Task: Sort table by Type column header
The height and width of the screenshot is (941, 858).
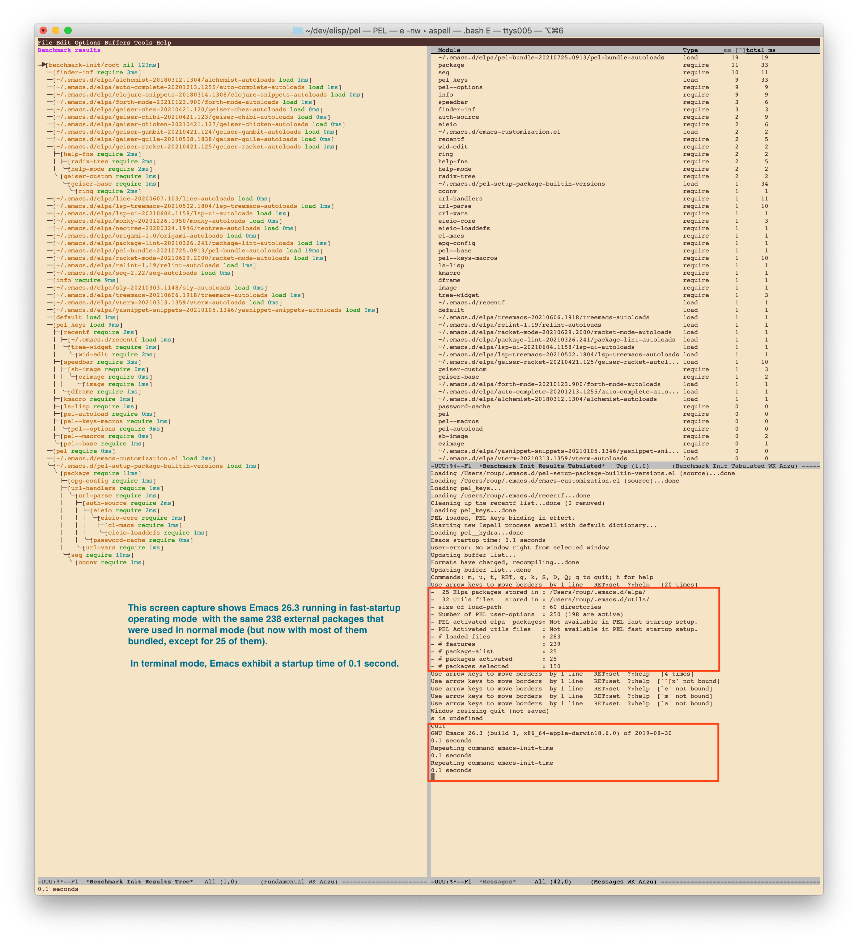Action: (x=690, y=50)
